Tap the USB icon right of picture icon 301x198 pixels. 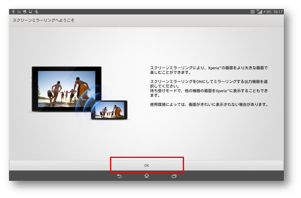[x=36, y=12]
